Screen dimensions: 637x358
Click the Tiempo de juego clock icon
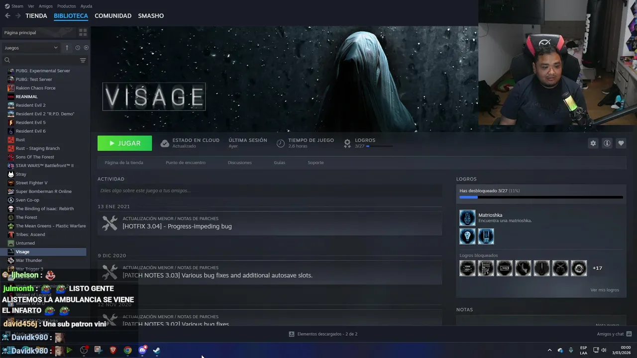click(281, 143)
